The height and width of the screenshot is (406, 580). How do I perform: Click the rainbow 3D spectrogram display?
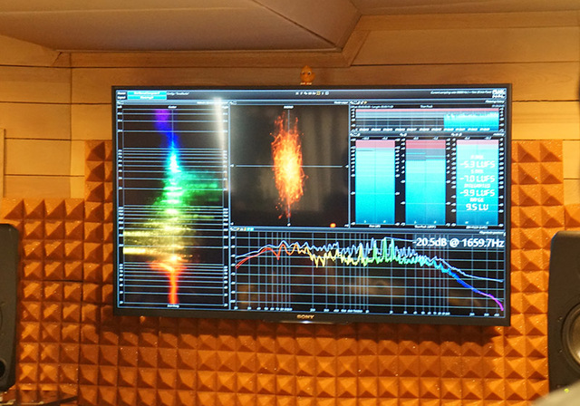pos(172,206)
